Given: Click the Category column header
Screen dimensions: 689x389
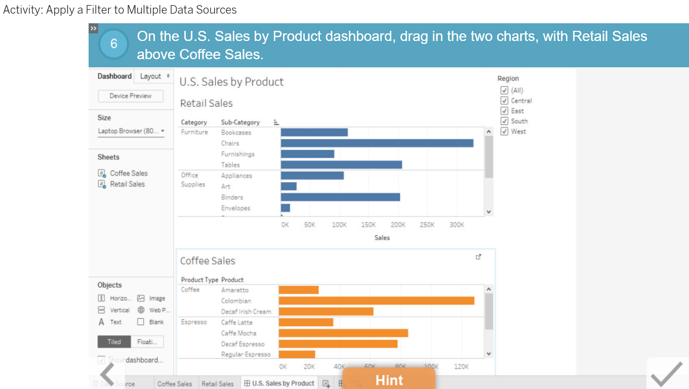Looking at the screenshot, I should [194, 122].
